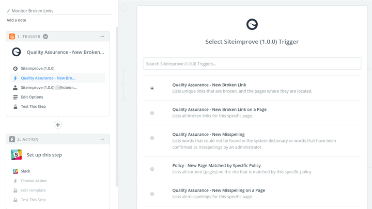This screenshot has height=209, width=372.
Task: Click the green checkmark on trigger header
Action: click(x=45, y=37)
